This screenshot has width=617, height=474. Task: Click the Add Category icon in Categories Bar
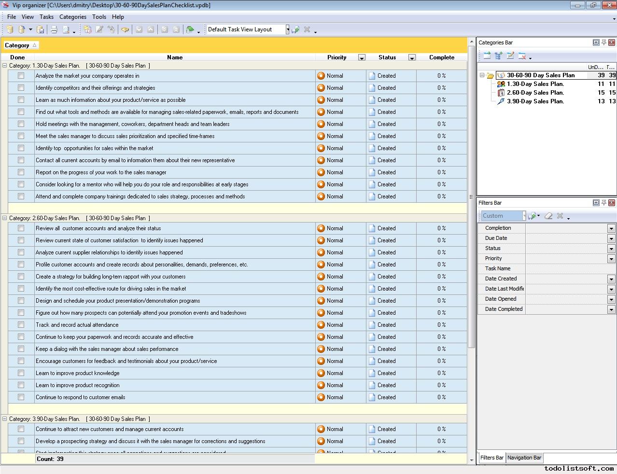(x=487, y=56)
